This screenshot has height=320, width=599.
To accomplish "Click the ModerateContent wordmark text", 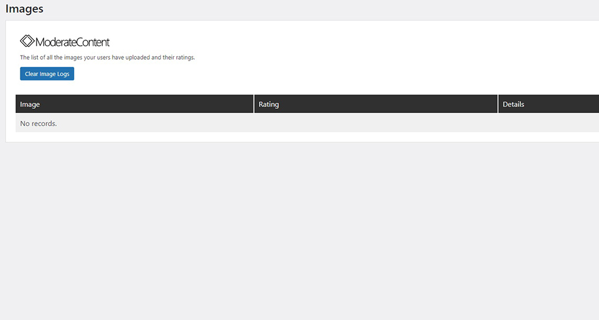I will coord(72,41).
